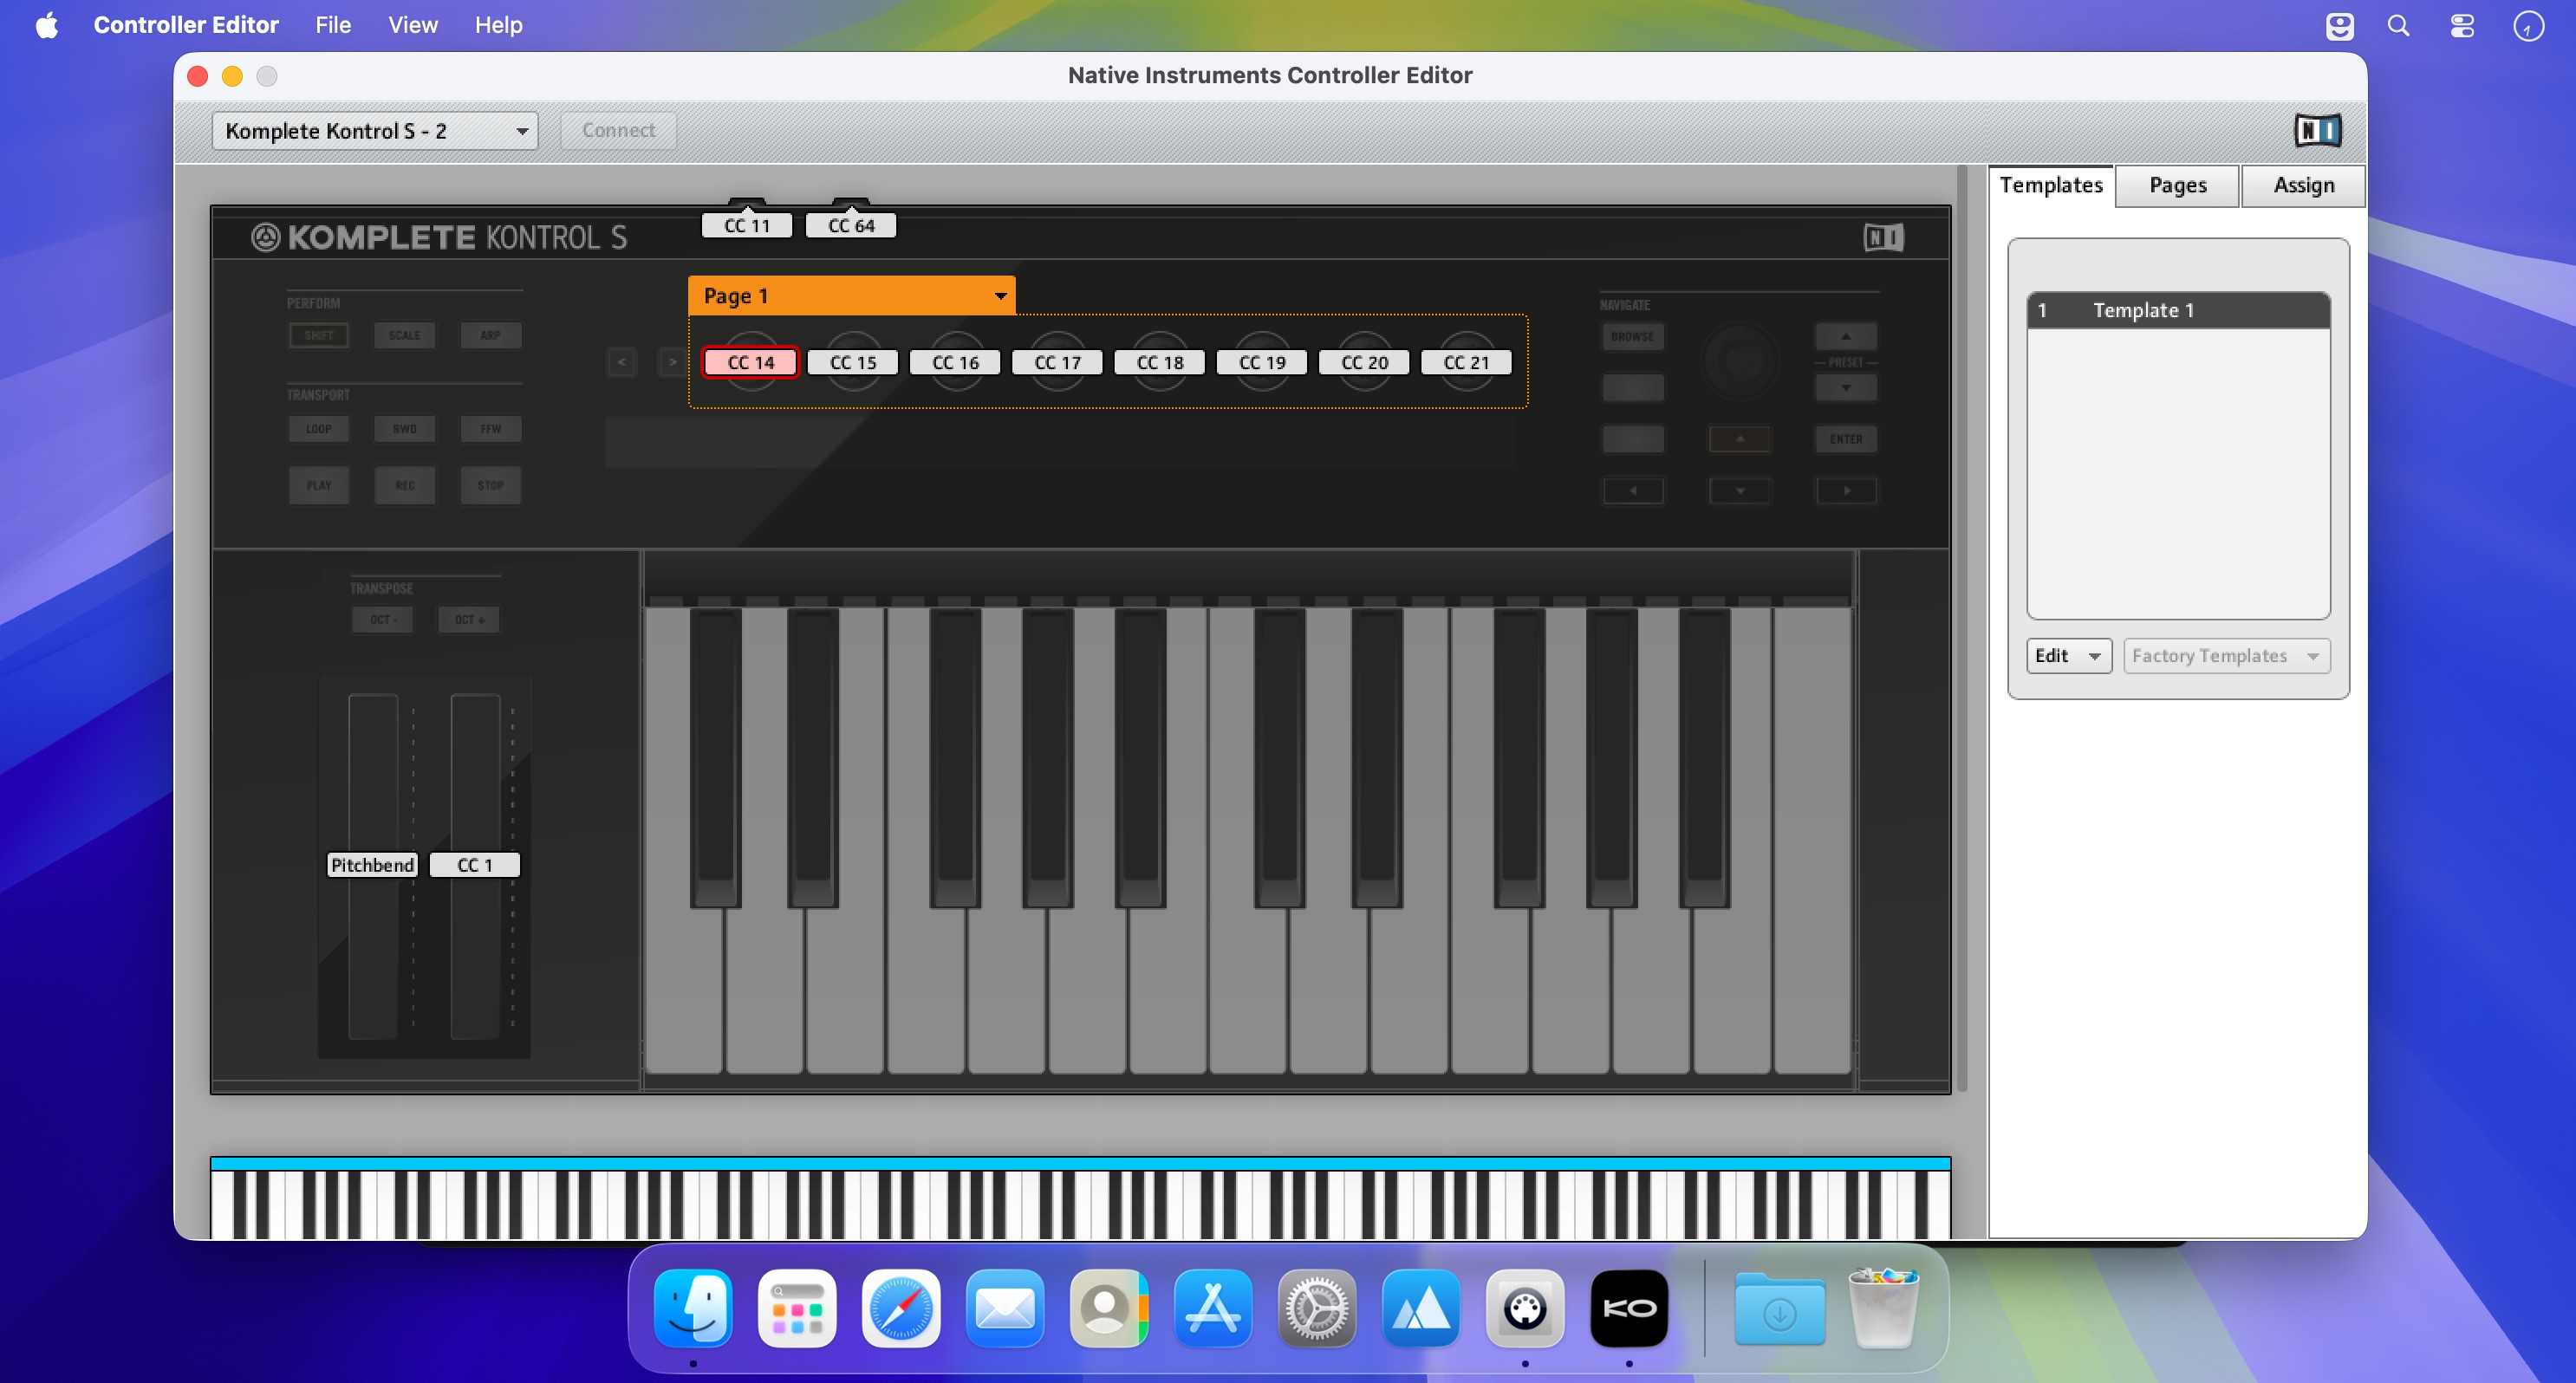Viewport: 2576px width, 1383px height.
Task: Click the previous page arrow left of the knobs
Action: [x=621, y=362]
